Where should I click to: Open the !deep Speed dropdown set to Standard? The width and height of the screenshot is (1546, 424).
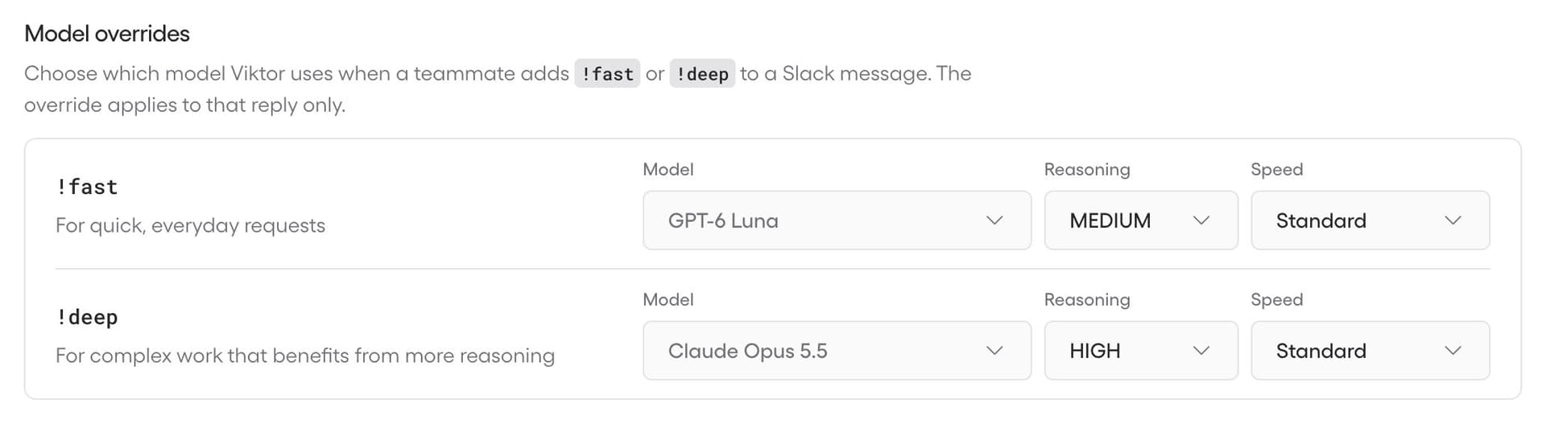point(1370,351)
